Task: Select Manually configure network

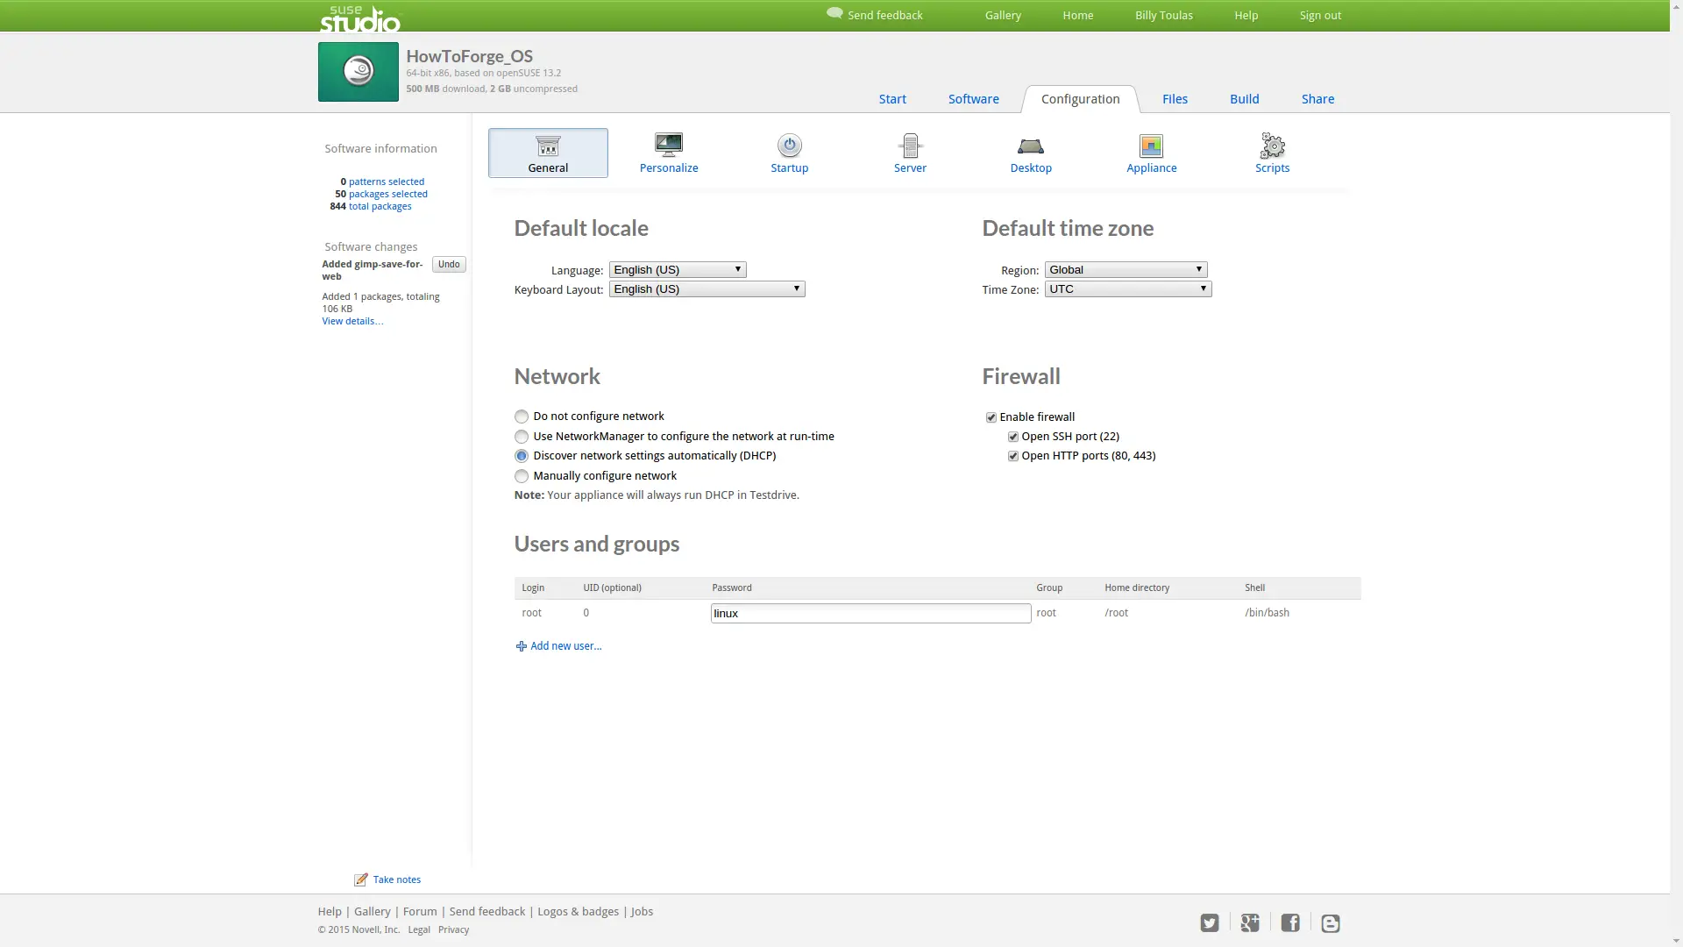Action: (x=522, y=476)
